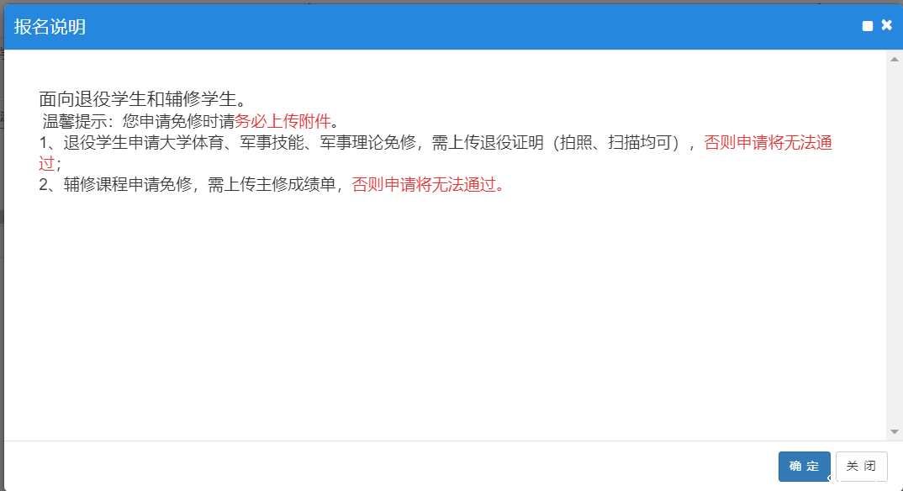Viewport: 903px width, 491px height.
Task: Maximize the 报名说明 dialog window
Action: [868, 26]
